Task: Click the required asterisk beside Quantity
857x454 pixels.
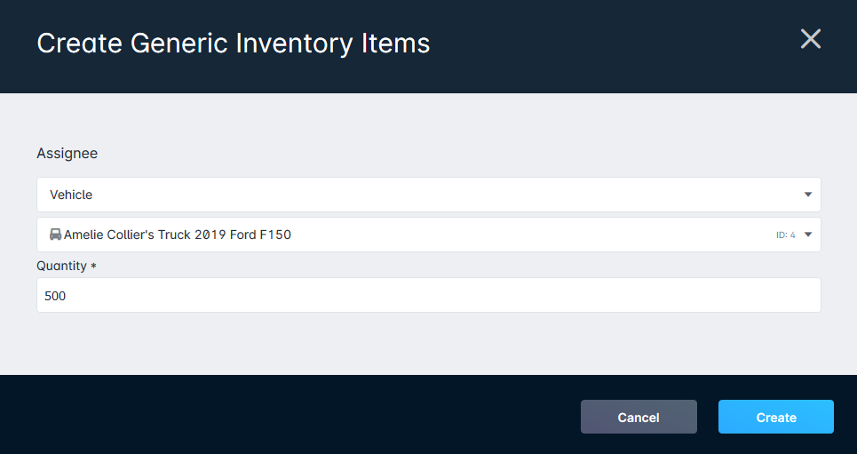Action: pos(93,266)
